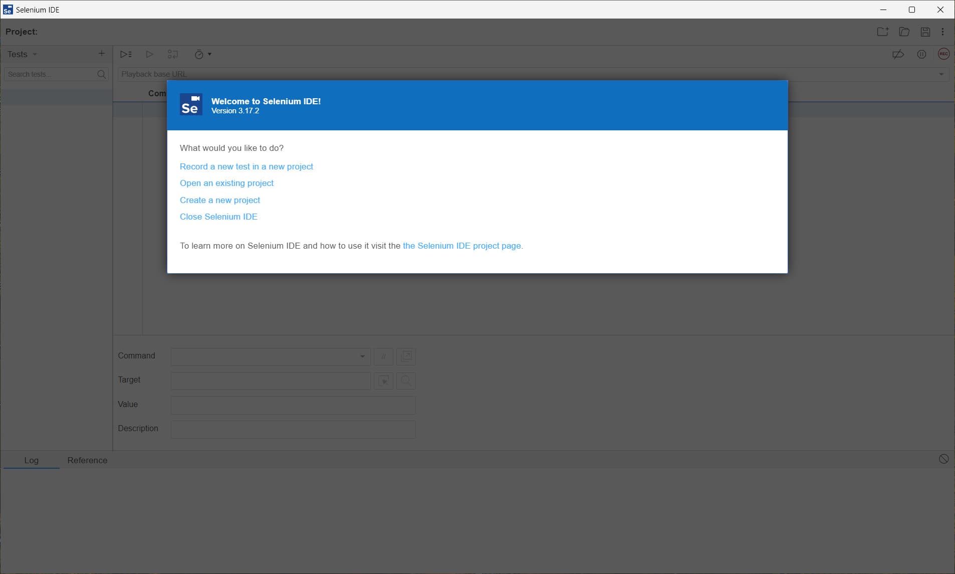Click the Value input field

pos(293,405)
